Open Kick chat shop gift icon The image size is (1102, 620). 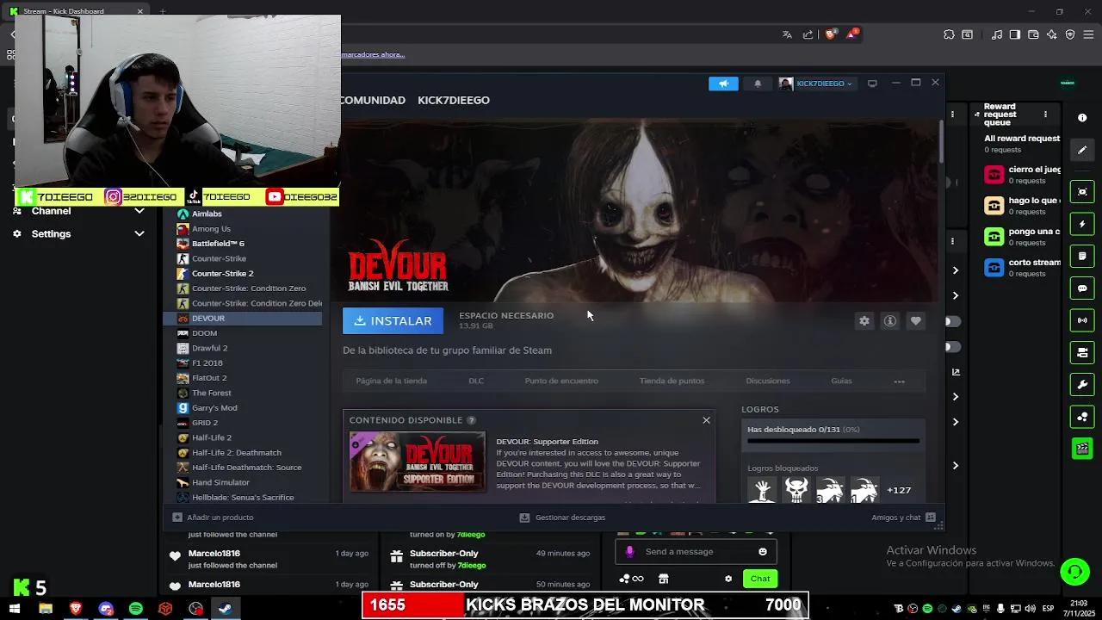[x=663, y=579]
